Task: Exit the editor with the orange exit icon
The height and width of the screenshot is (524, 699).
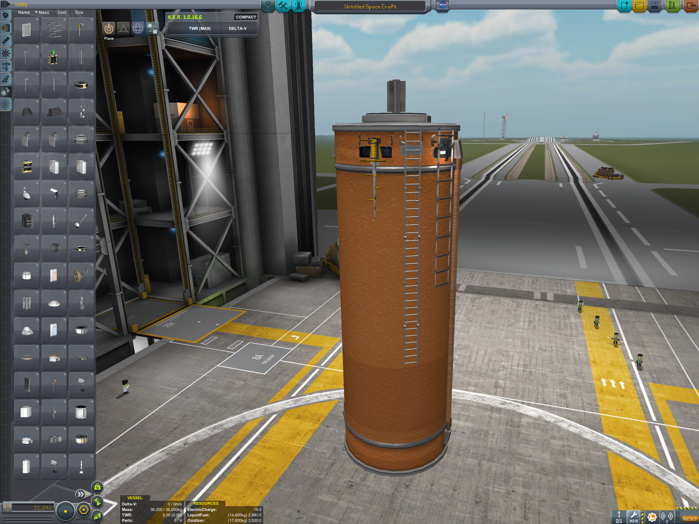Action: point(691,6)
